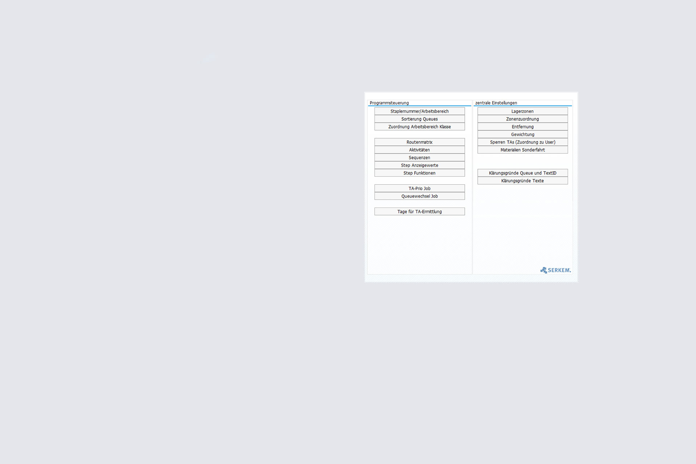Open Materialien Sonderfahrt settings

pos(522,150)
